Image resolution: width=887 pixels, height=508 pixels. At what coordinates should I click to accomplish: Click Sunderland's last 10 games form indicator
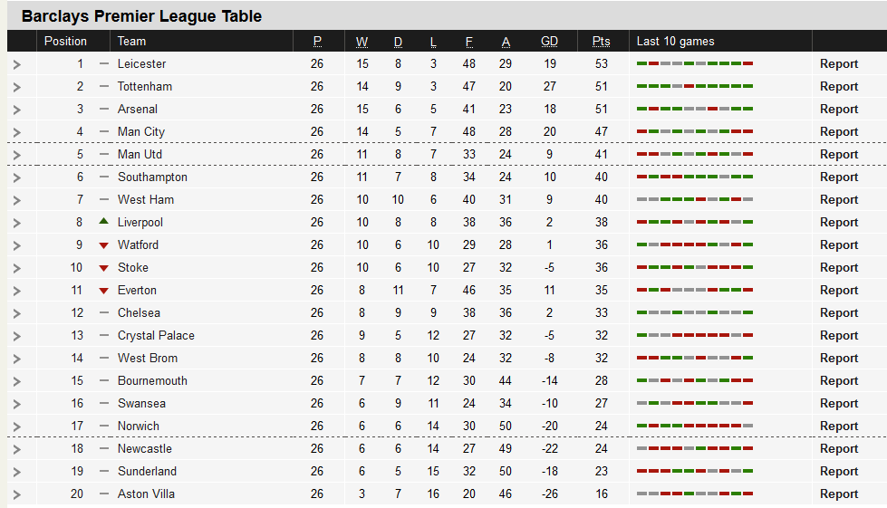695,471
